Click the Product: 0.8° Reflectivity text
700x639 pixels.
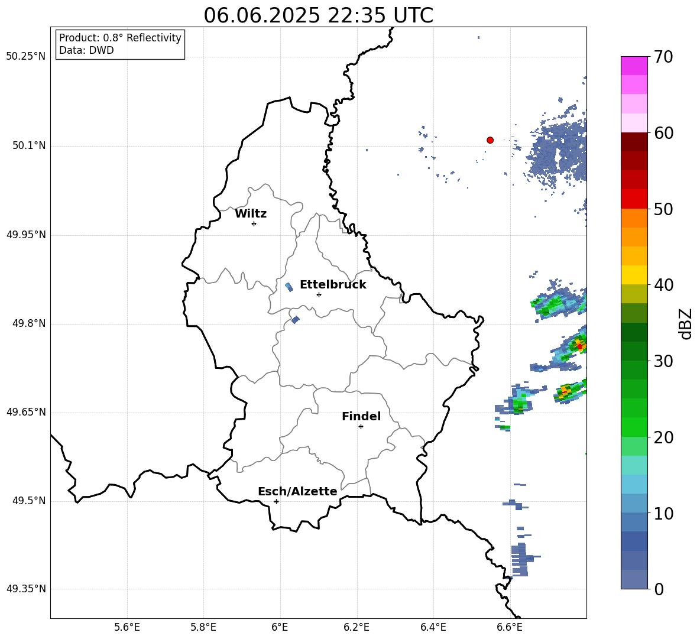click(120, 37)
